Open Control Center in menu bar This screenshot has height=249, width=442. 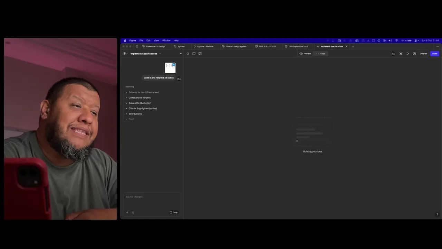416,40
